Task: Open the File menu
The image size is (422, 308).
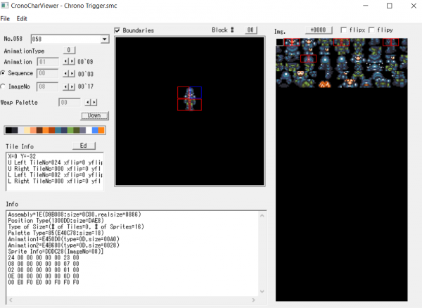Action: pyautogui.click(x=6, y=18)
